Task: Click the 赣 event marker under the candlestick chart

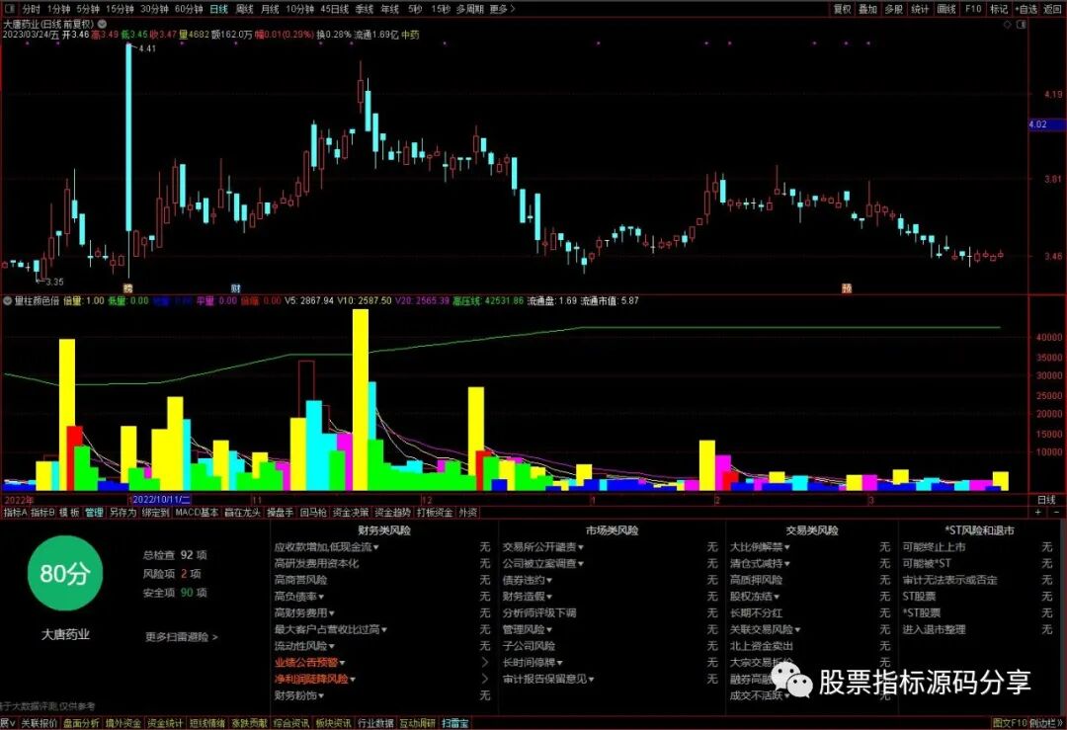Action: pyautogui.click(x=127, y=288)
